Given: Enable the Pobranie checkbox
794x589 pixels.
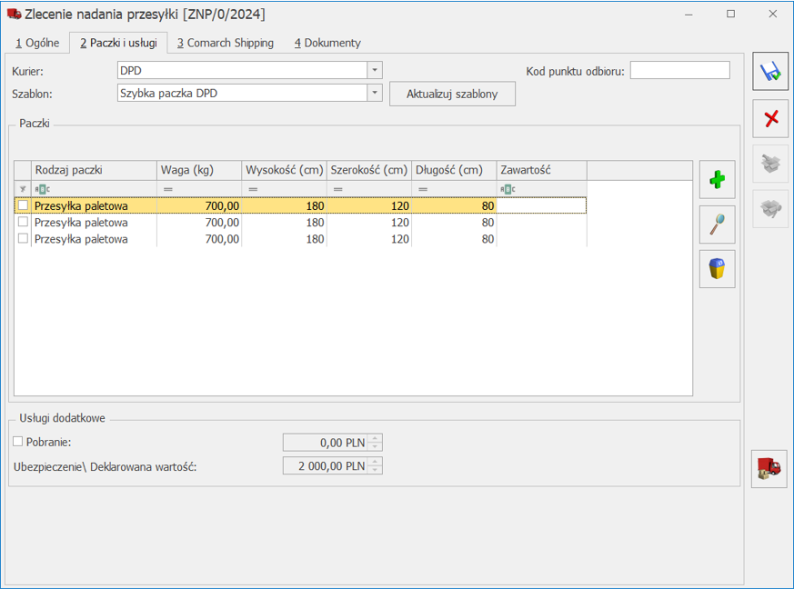Looking at the screenshot, I should pos(18,442).
